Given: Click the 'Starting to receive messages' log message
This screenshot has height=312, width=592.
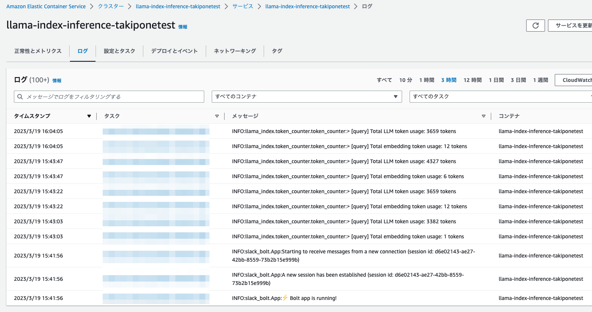Looking at the screenshot, I should click(x=354, y=256).
